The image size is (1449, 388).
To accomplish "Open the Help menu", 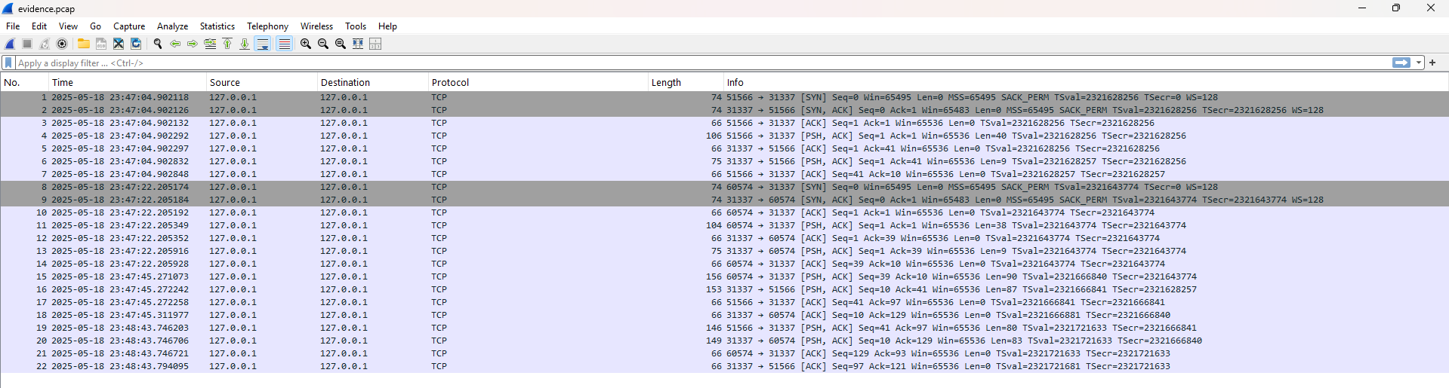I will (x=387, y=26).
